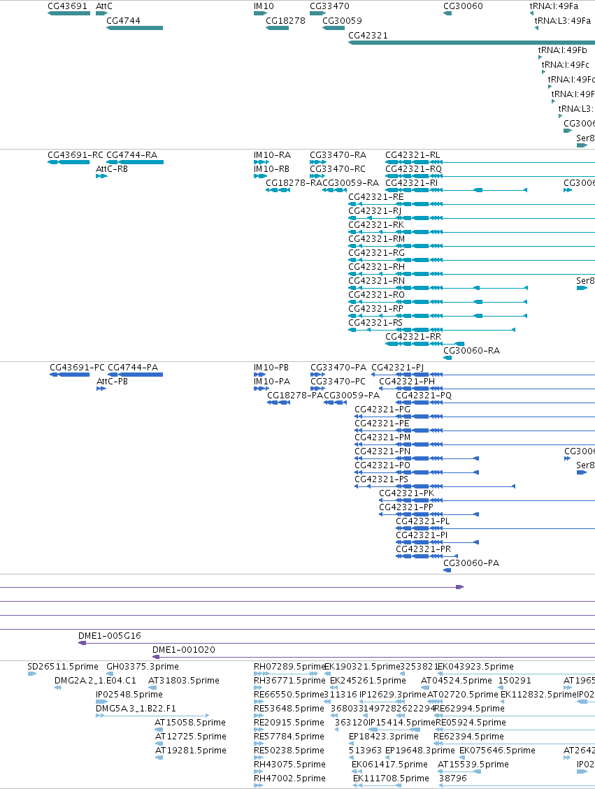The image size is (595, 789).
Task: Select the CG42321-RI transcript label
Action: [412, 183]
